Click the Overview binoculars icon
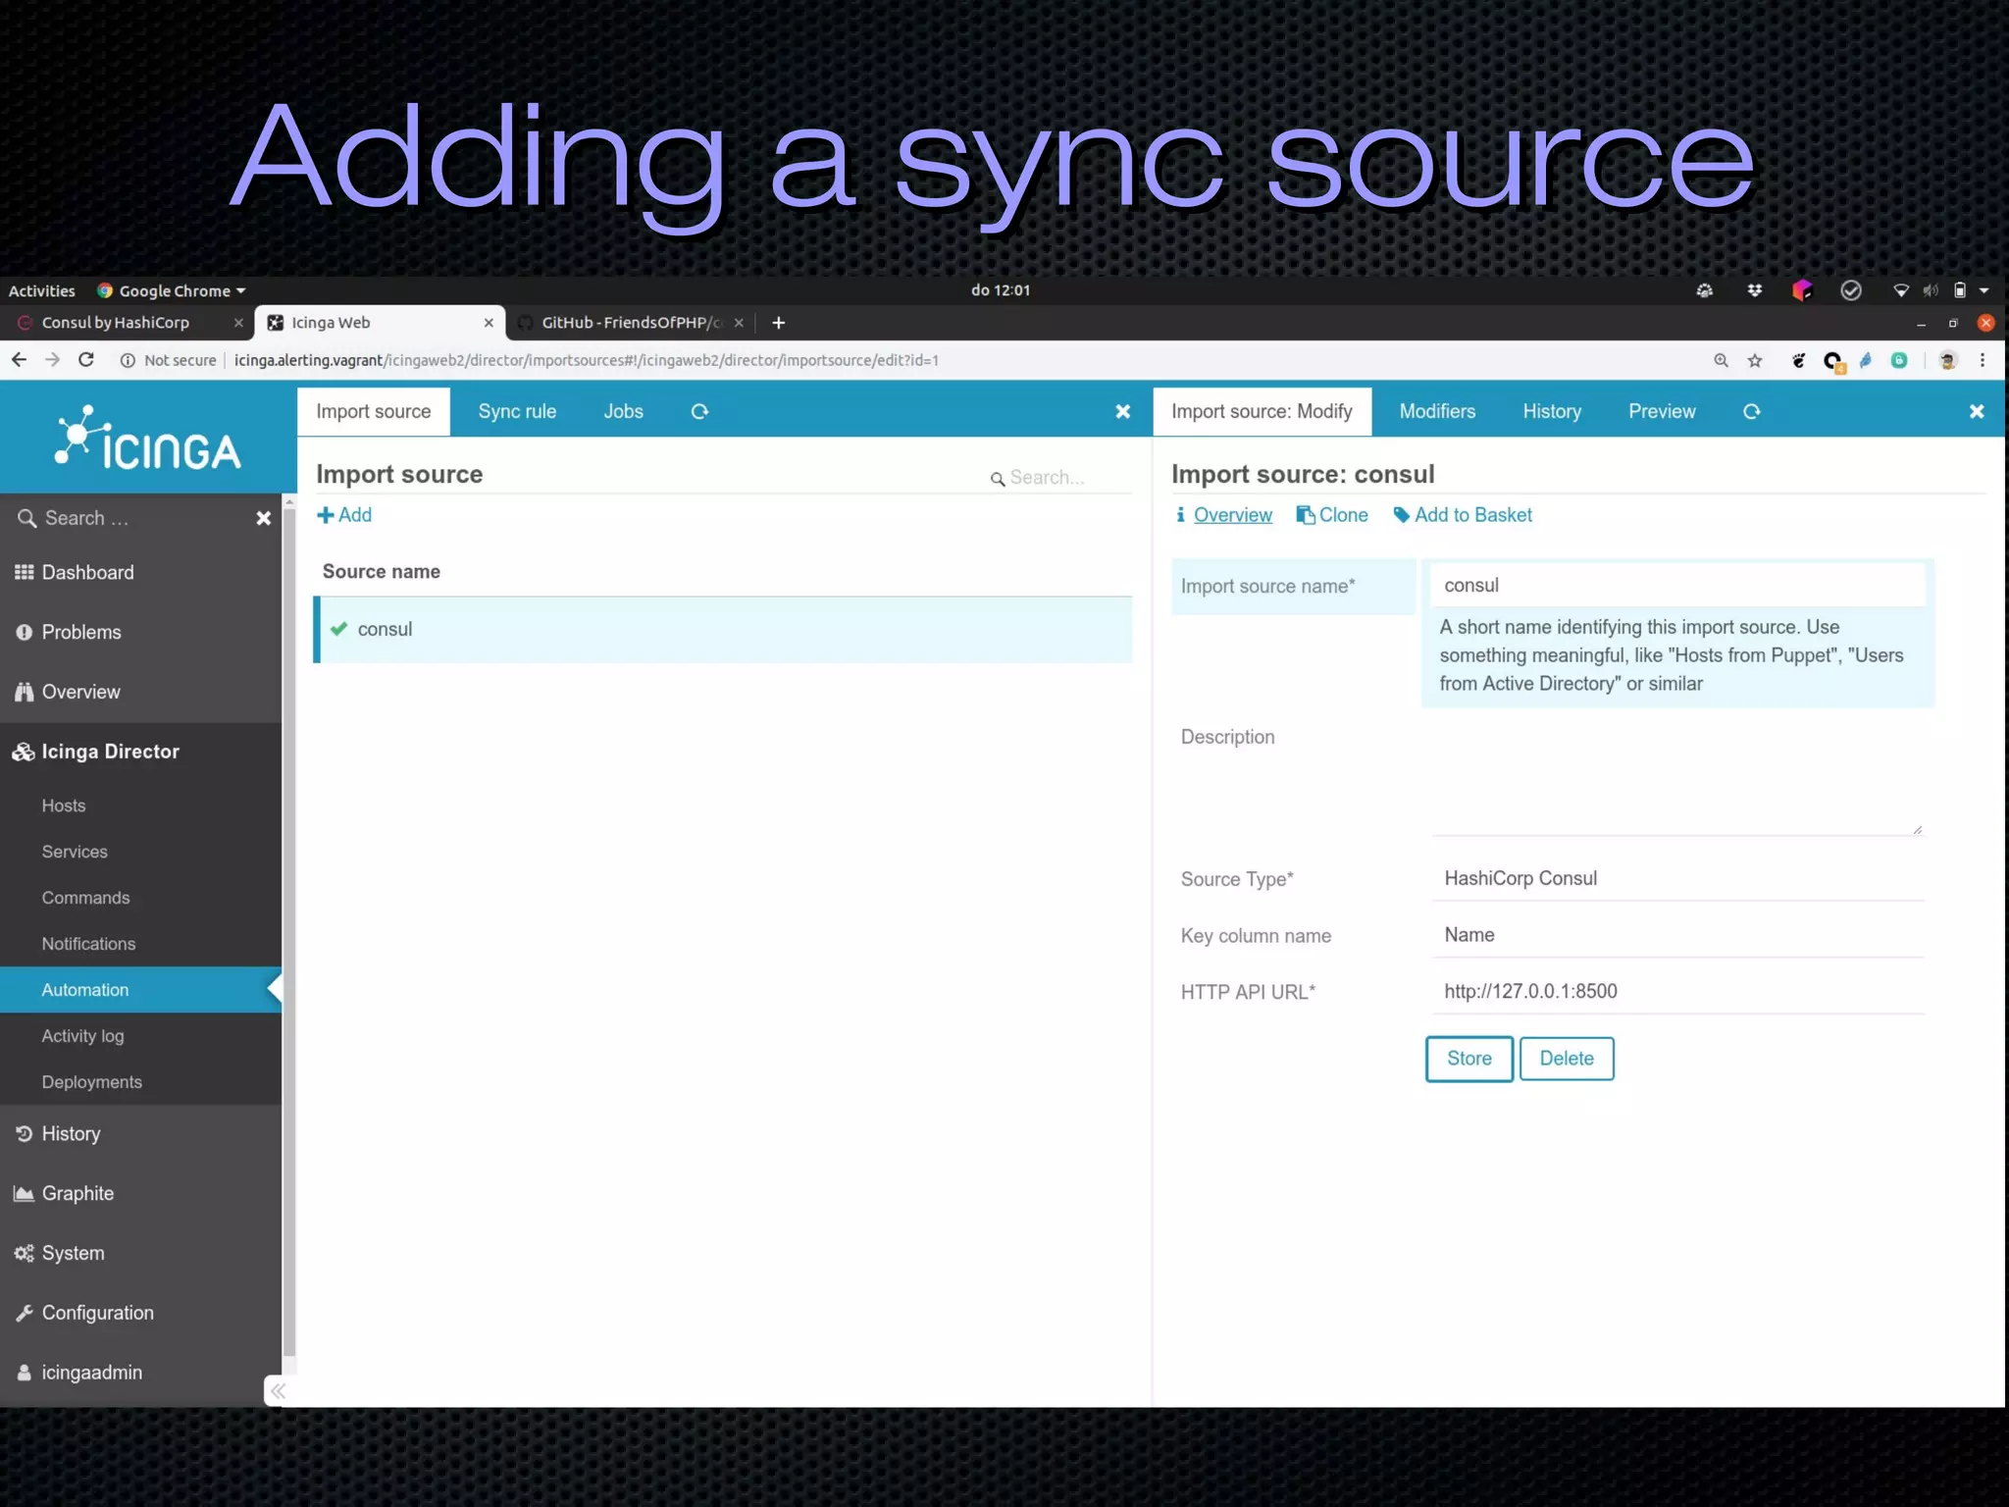Viewport: 2009px width, 1507px height. pos(25,692)
